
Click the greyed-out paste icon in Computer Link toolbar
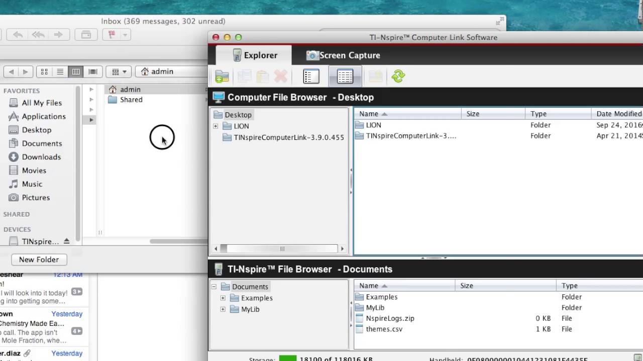[262, 76]
